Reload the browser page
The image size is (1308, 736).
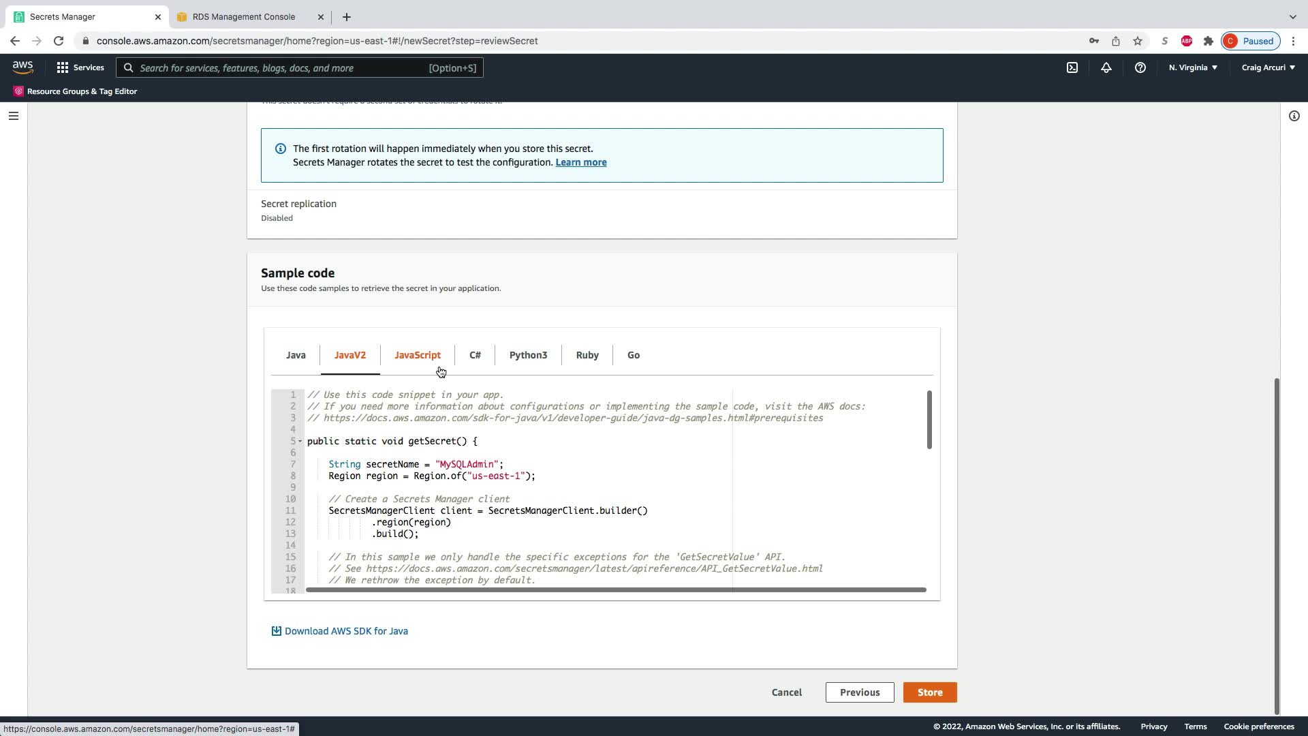tap(59, 41)
